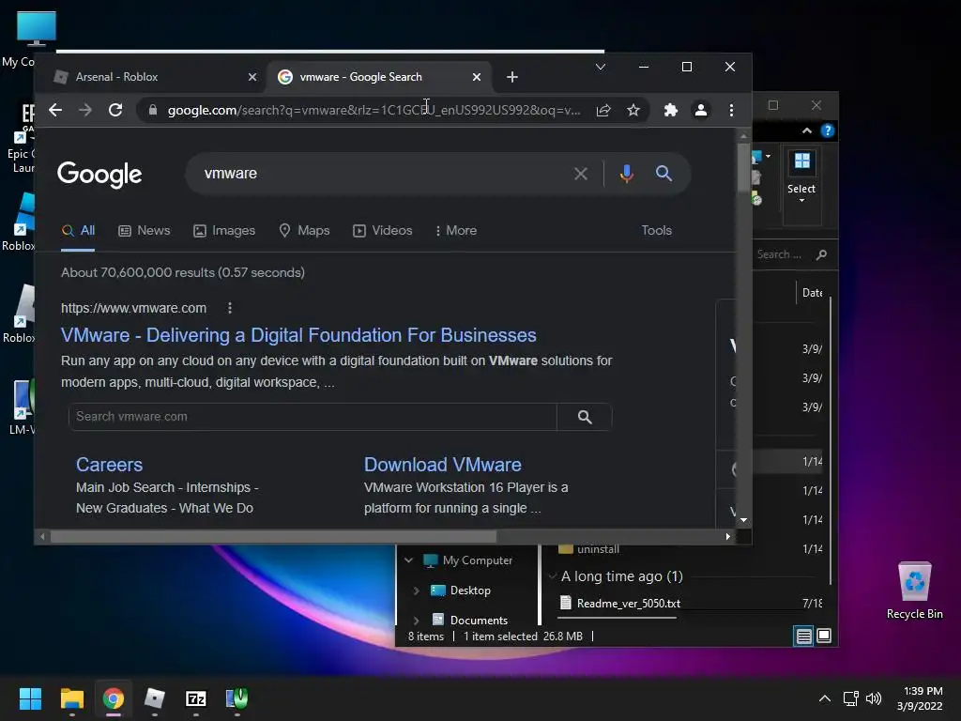Viewport: 961px width, 721px height.
Task: Open Chrome three-dot menu
Action: pyautogui.click(x=731, y=111)
